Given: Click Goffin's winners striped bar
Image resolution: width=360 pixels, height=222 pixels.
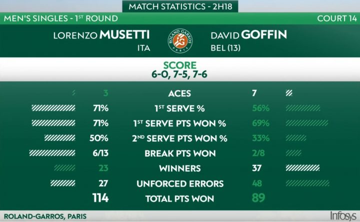Looking at the screenshot, I should pyautogui.click(x=302, y=168).
